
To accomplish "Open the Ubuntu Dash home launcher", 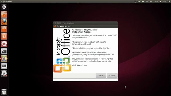I will tap(4, 7).
